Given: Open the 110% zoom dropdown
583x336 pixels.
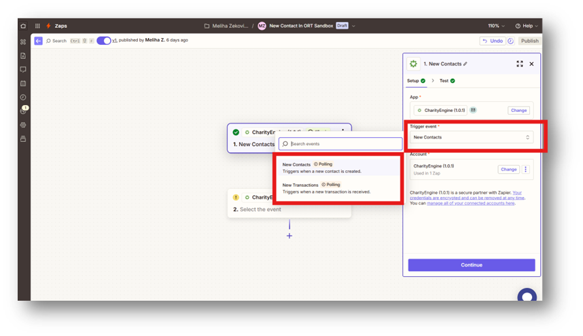Looking at the screenshot, I should click(x=496, y=26).
